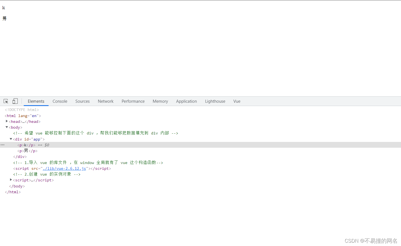401x246 pixels.
Task: Activate the inspect element picker icon
Action: [6, 101]
